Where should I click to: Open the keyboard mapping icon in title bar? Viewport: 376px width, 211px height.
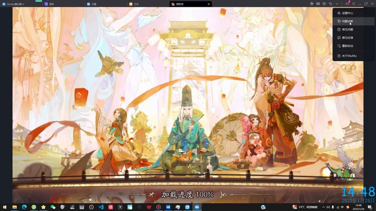[x=318, y=4]
